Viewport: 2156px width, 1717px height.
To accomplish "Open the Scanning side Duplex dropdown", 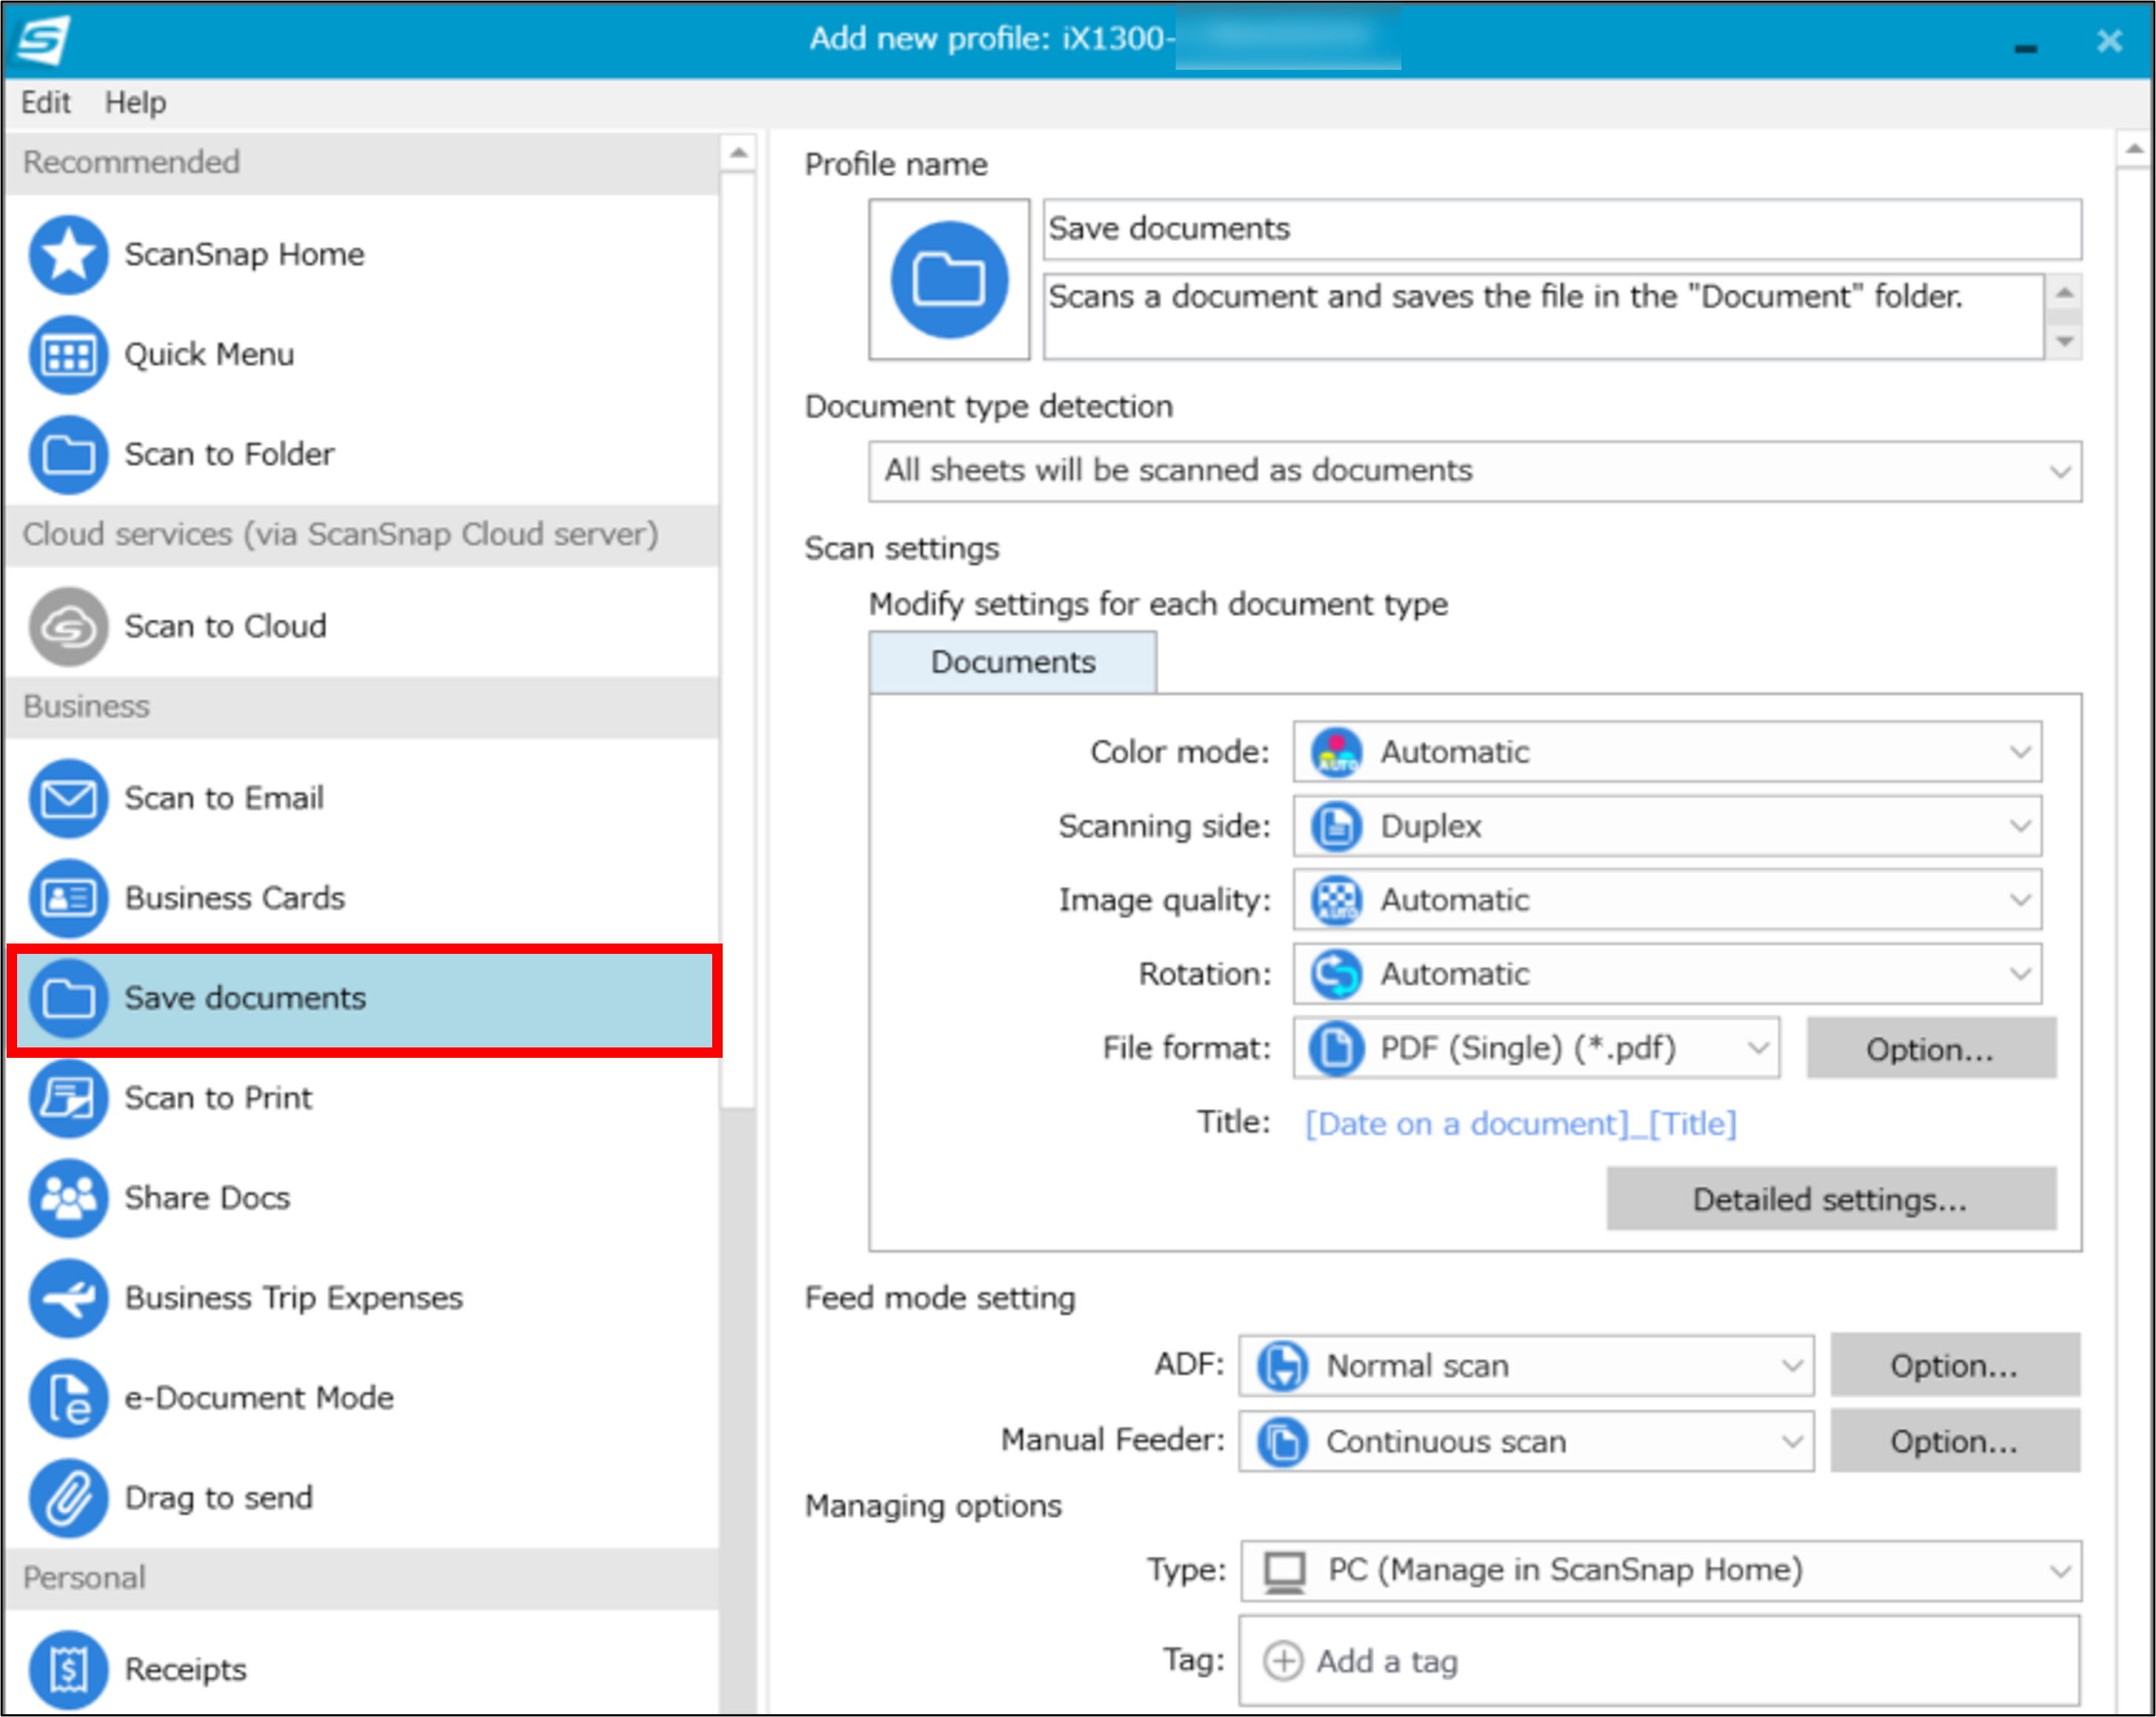I will (1666, 826).
